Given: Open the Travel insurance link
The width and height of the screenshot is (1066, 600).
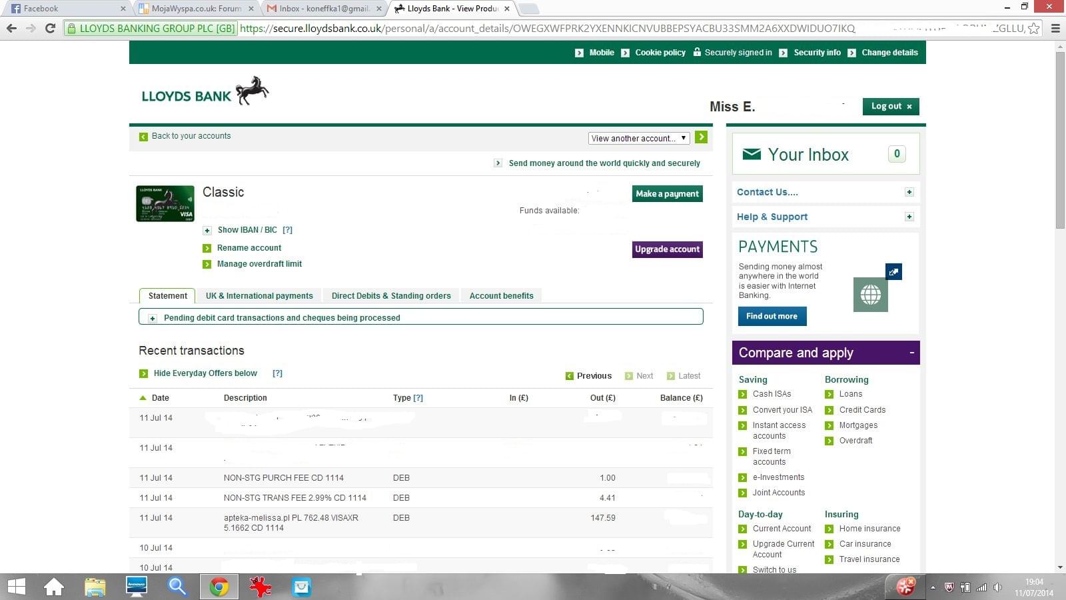Looking at the screenshot, I should click(x=869, y=559).
